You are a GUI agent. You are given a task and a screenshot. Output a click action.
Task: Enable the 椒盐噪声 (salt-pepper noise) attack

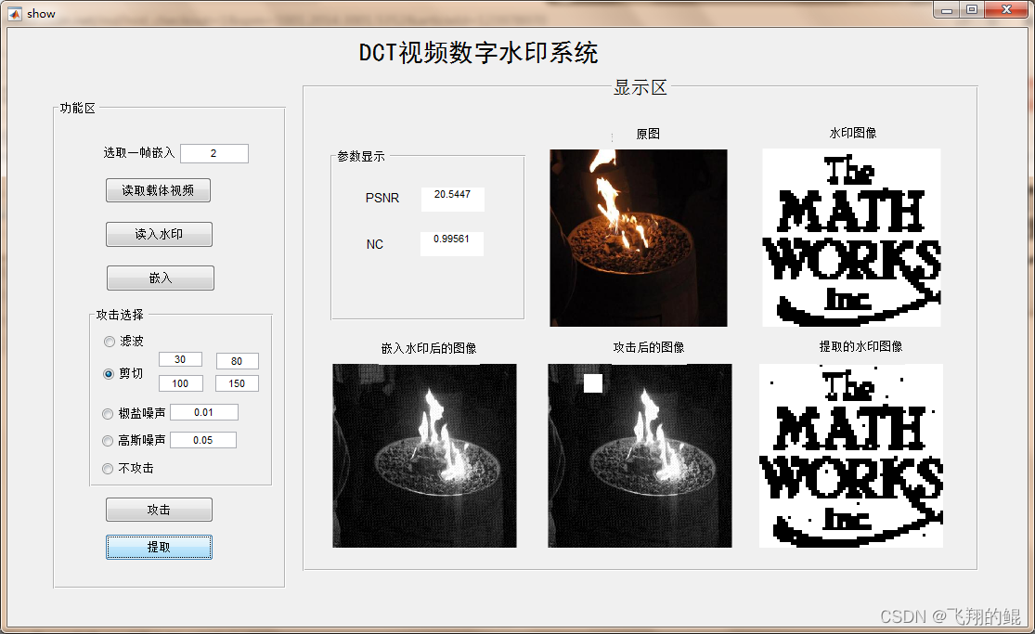pyautogui.click(x=108, y=413)
